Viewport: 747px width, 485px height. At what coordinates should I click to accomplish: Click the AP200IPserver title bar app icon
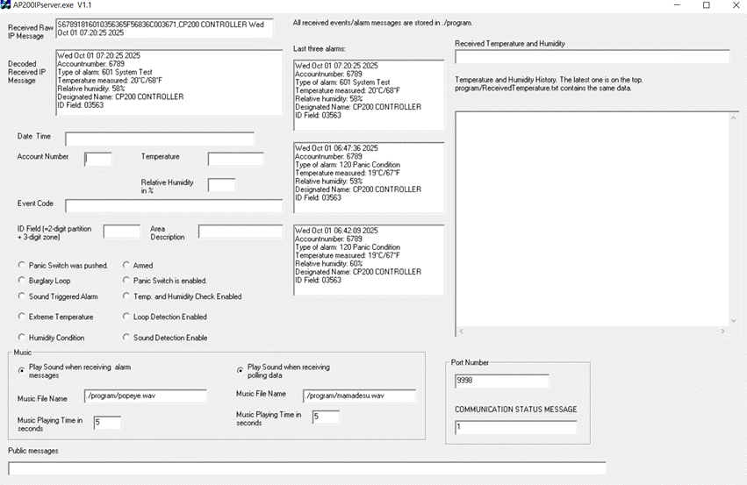pos(6,5)
